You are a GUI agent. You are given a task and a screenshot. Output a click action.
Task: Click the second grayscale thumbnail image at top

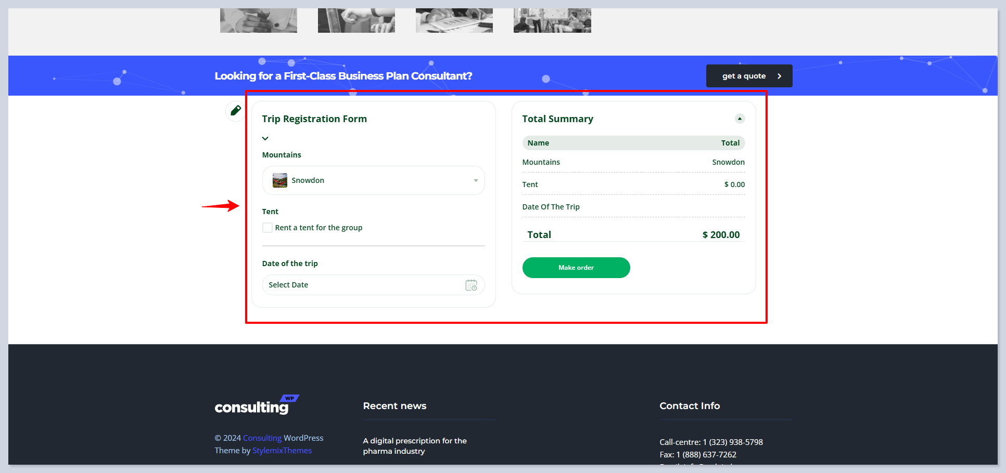point(356,21)
